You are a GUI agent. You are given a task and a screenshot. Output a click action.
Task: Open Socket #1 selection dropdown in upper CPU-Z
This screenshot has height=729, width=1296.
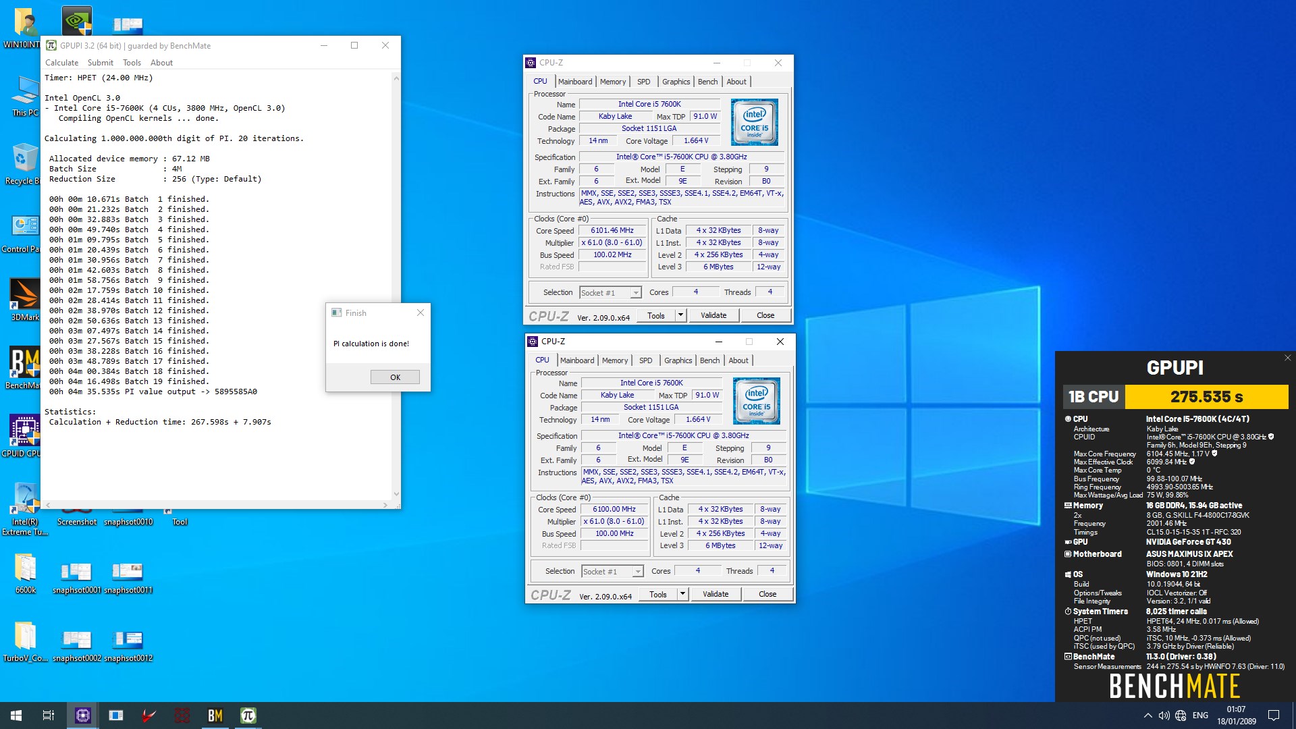[610, 293]
